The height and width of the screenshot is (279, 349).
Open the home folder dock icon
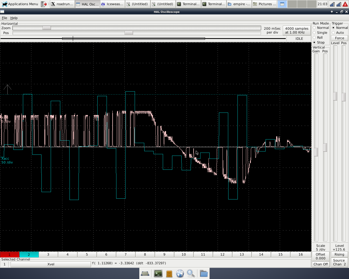coord(204,274)
